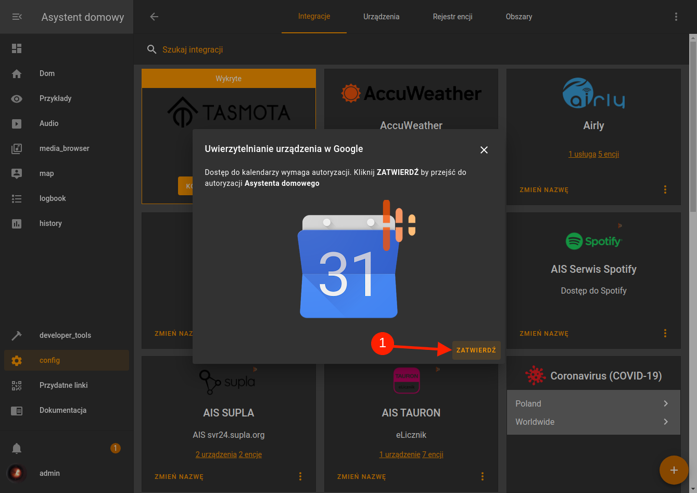This screenshot has width=697, height=493.
Task: Switch to the Urządzenia tab
Action: (x=382, y=17)
